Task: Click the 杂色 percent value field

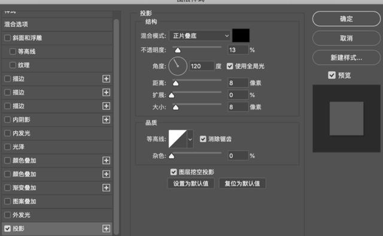Action: coord(238,155)
